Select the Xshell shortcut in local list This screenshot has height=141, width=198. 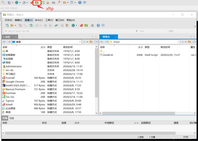(9, 105)
